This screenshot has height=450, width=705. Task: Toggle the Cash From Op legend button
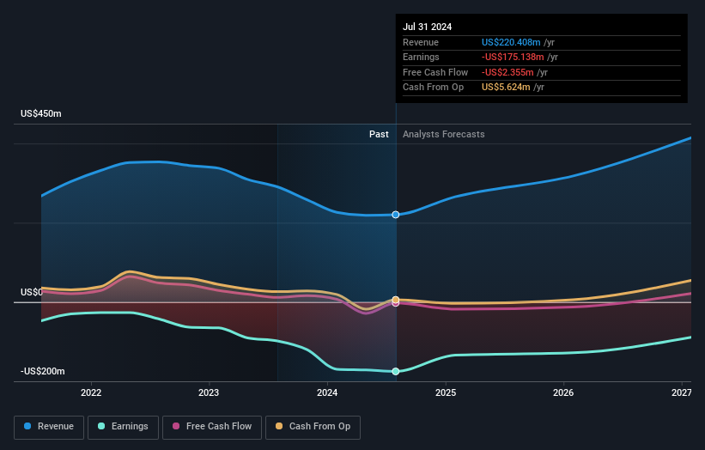(313, 427)
